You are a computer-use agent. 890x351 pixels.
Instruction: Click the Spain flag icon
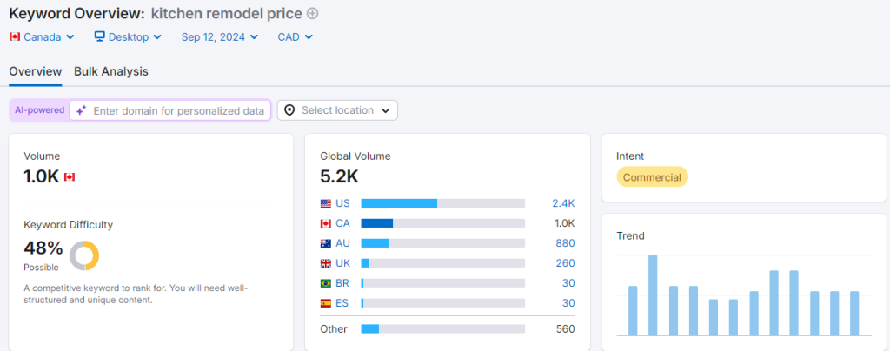(x=326, y=303)
